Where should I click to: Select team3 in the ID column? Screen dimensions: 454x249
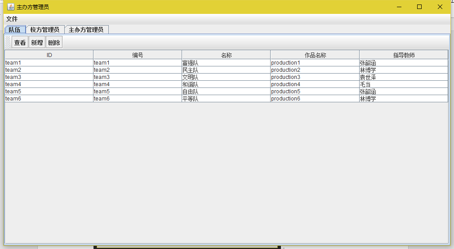click(x=49, y=77)
